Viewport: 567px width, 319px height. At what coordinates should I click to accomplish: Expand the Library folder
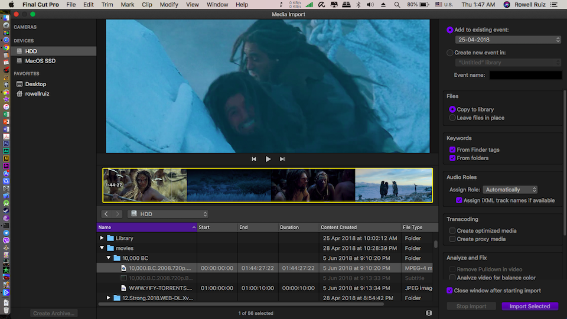(x=102, y=238)
